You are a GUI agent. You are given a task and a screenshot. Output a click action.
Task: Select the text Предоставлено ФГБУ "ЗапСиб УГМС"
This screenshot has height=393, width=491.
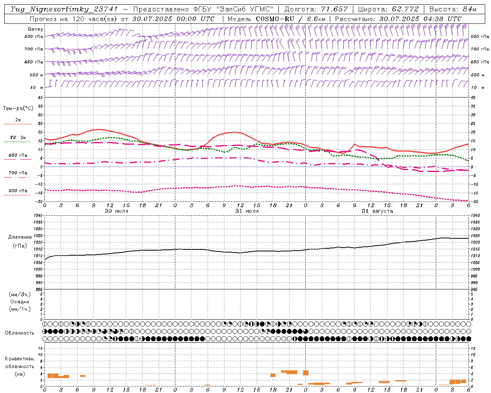[x=204, y=9]
